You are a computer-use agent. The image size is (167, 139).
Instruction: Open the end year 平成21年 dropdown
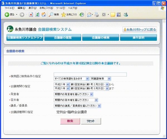(62, 88)
